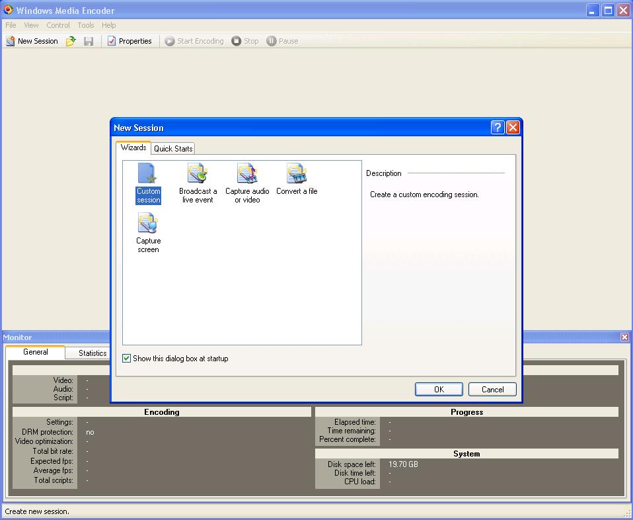Click the DRM protection value 'no'

pos(90,432)
